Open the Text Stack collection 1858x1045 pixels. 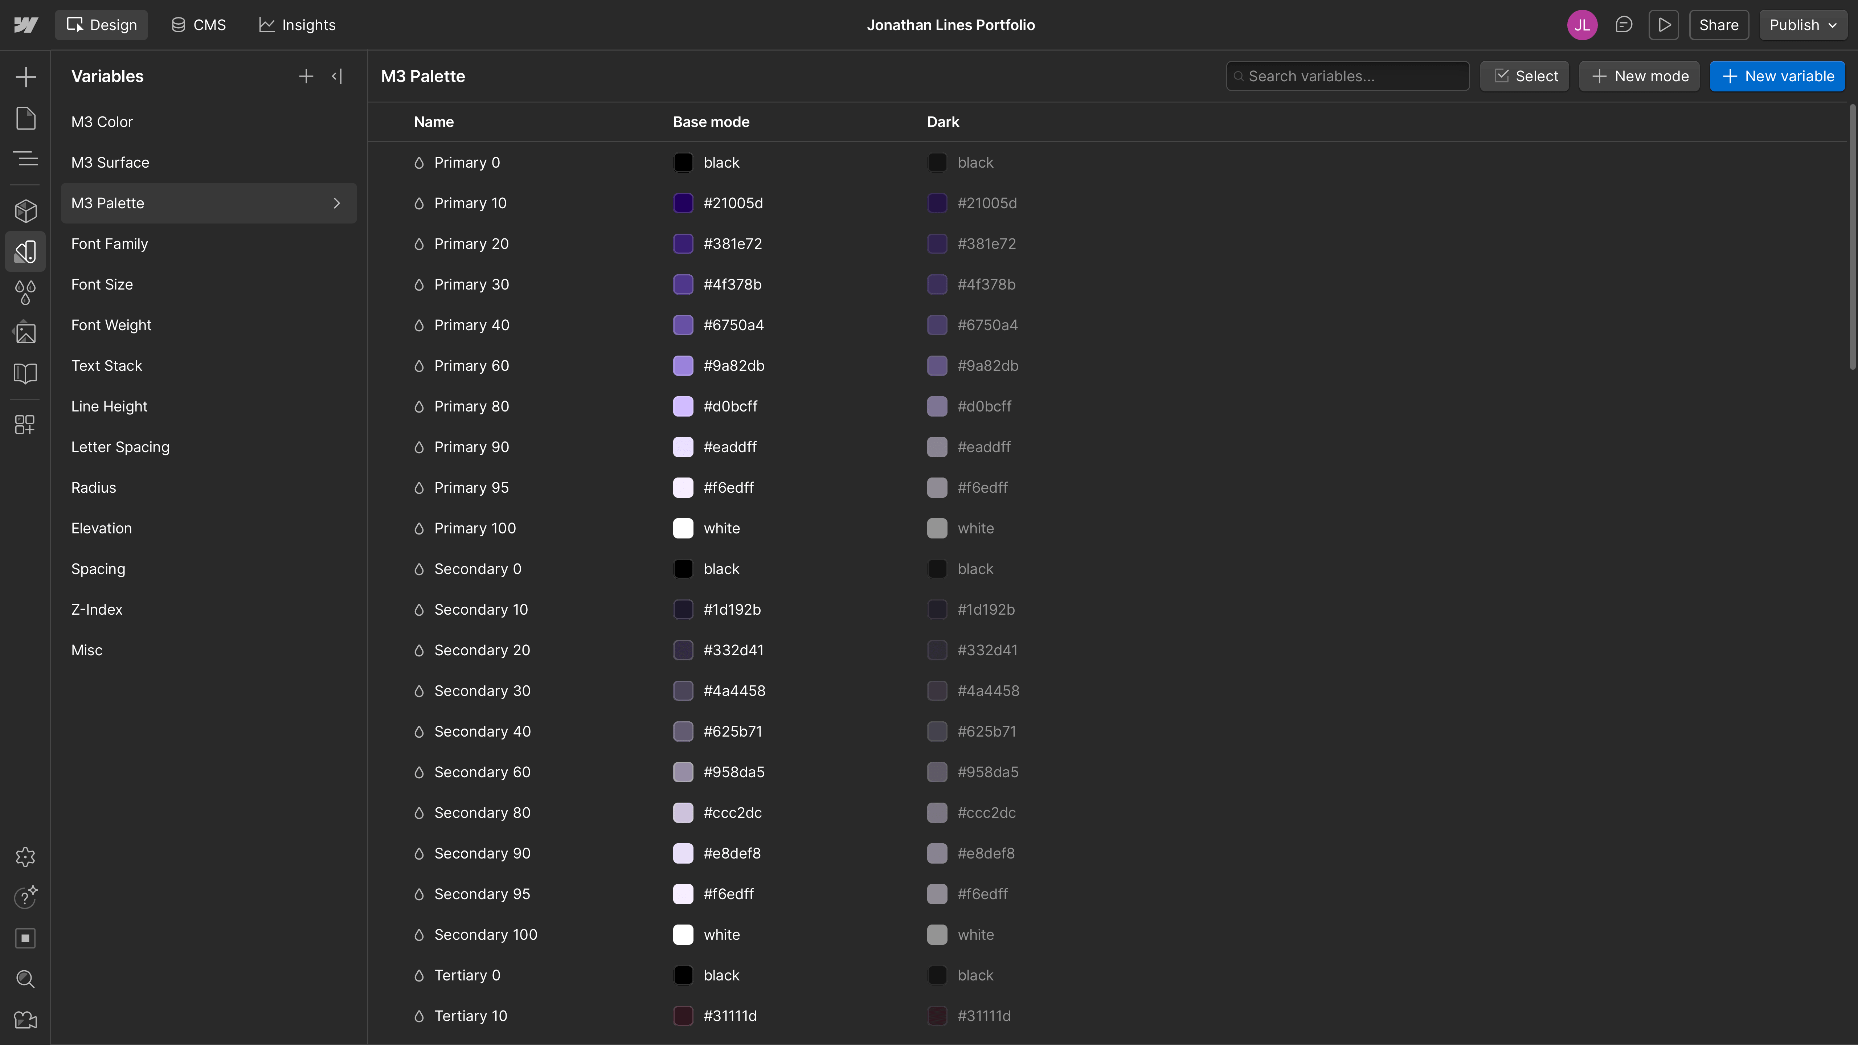(209, 366)
